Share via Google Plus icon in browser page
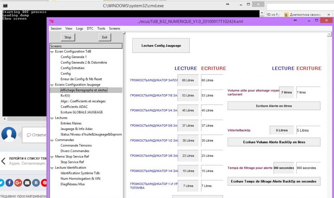The height and width of the screenshot is (198, 334). tap(18, 183)
